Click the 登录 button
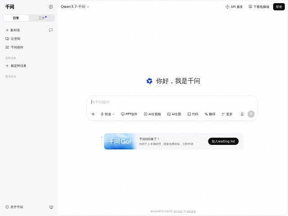This screenshot has width=288, height=216. click(x=279, y=7)
